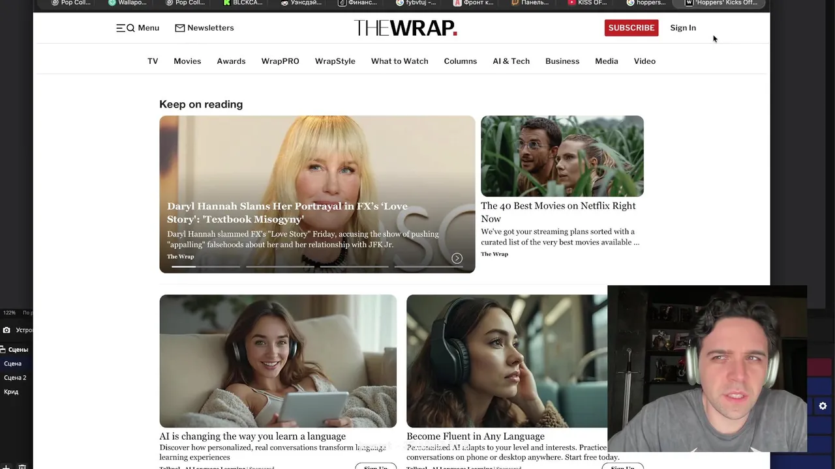Click the 'Keep on reading' heading
This screenshot has width=835, height=469.
(201, 104)
